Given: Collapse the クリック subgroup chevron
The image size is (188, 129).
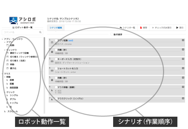Looking at the screenshot, I should pos(5,92).
